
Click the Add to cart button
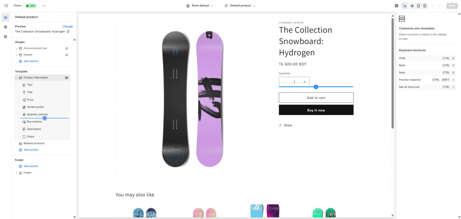tap(316, 98)
